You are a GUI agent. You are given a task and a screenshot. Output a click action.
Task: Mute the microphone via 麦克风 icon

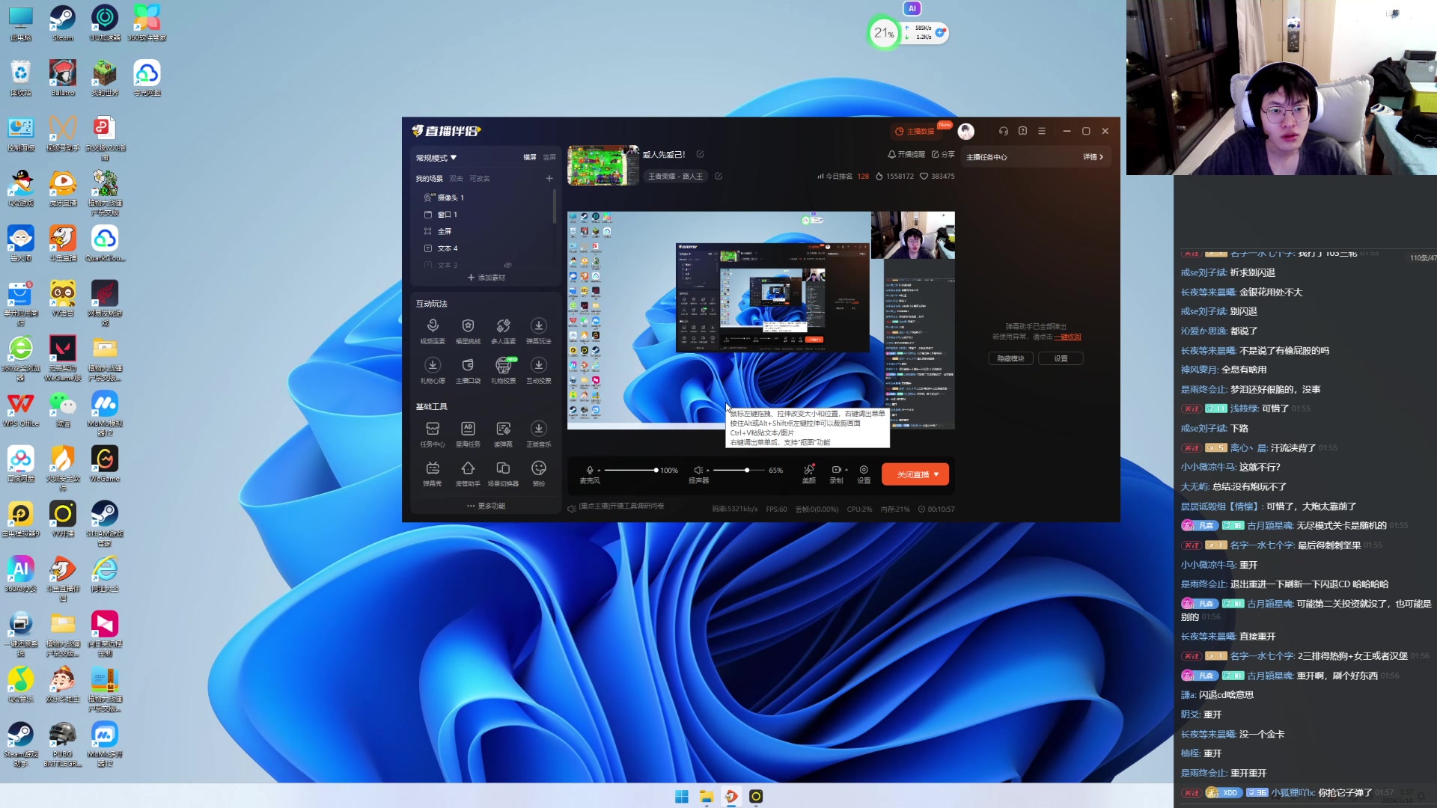pos(590,470)
